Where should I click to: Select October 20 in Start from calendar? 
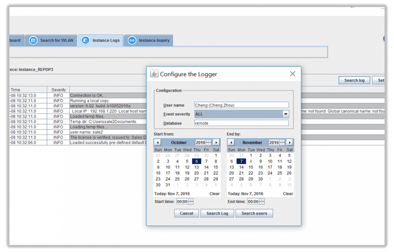pyautogui.click(x=197, y=173)
